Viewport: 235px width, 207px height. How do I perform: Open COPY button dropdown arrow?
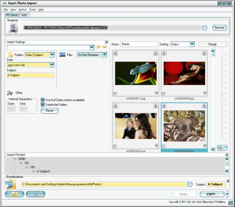pyautogui.click(x=227, y=194)
